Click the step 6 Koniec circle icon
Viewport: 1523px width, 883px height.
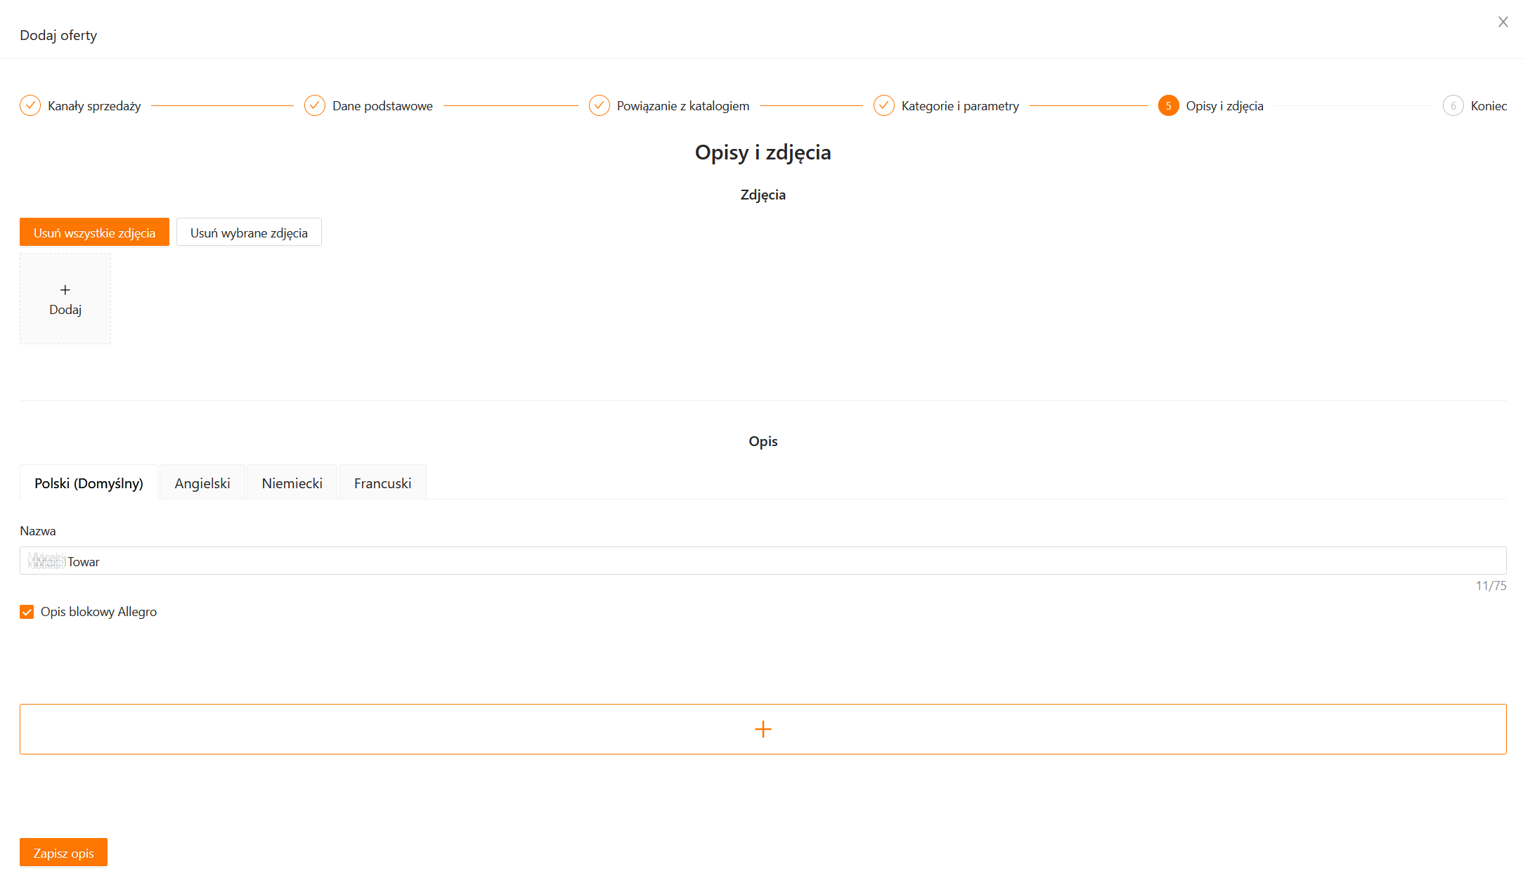(1453, 105)
